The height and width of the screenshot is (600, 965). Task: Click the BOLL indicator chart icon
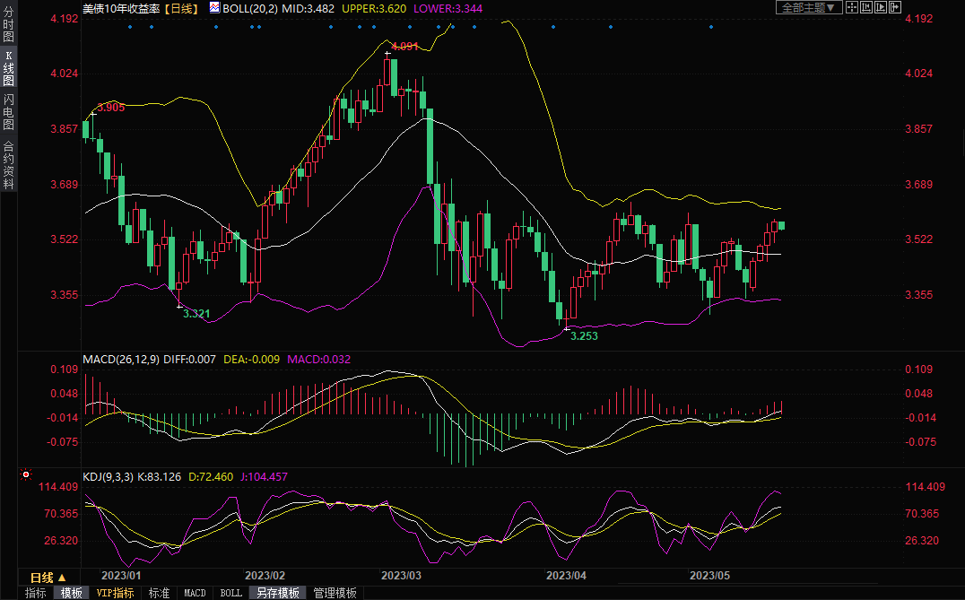(213, 7)
